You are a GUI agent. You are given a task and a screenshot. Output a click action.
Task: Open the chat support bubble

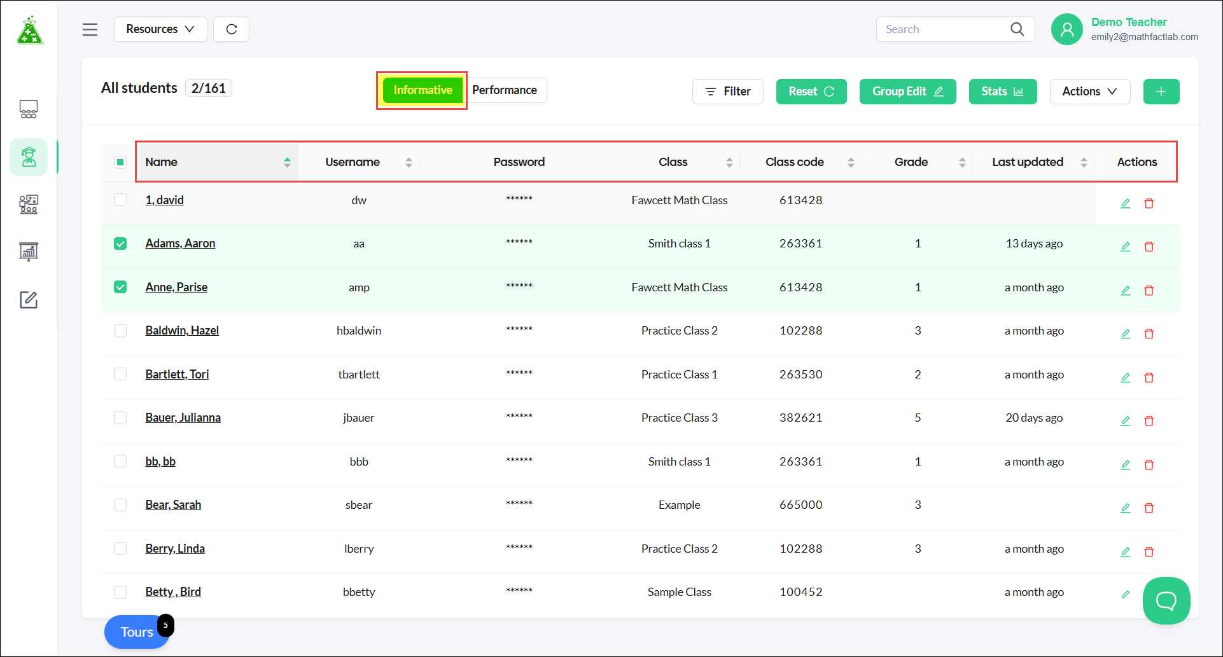pos(1166,600)
